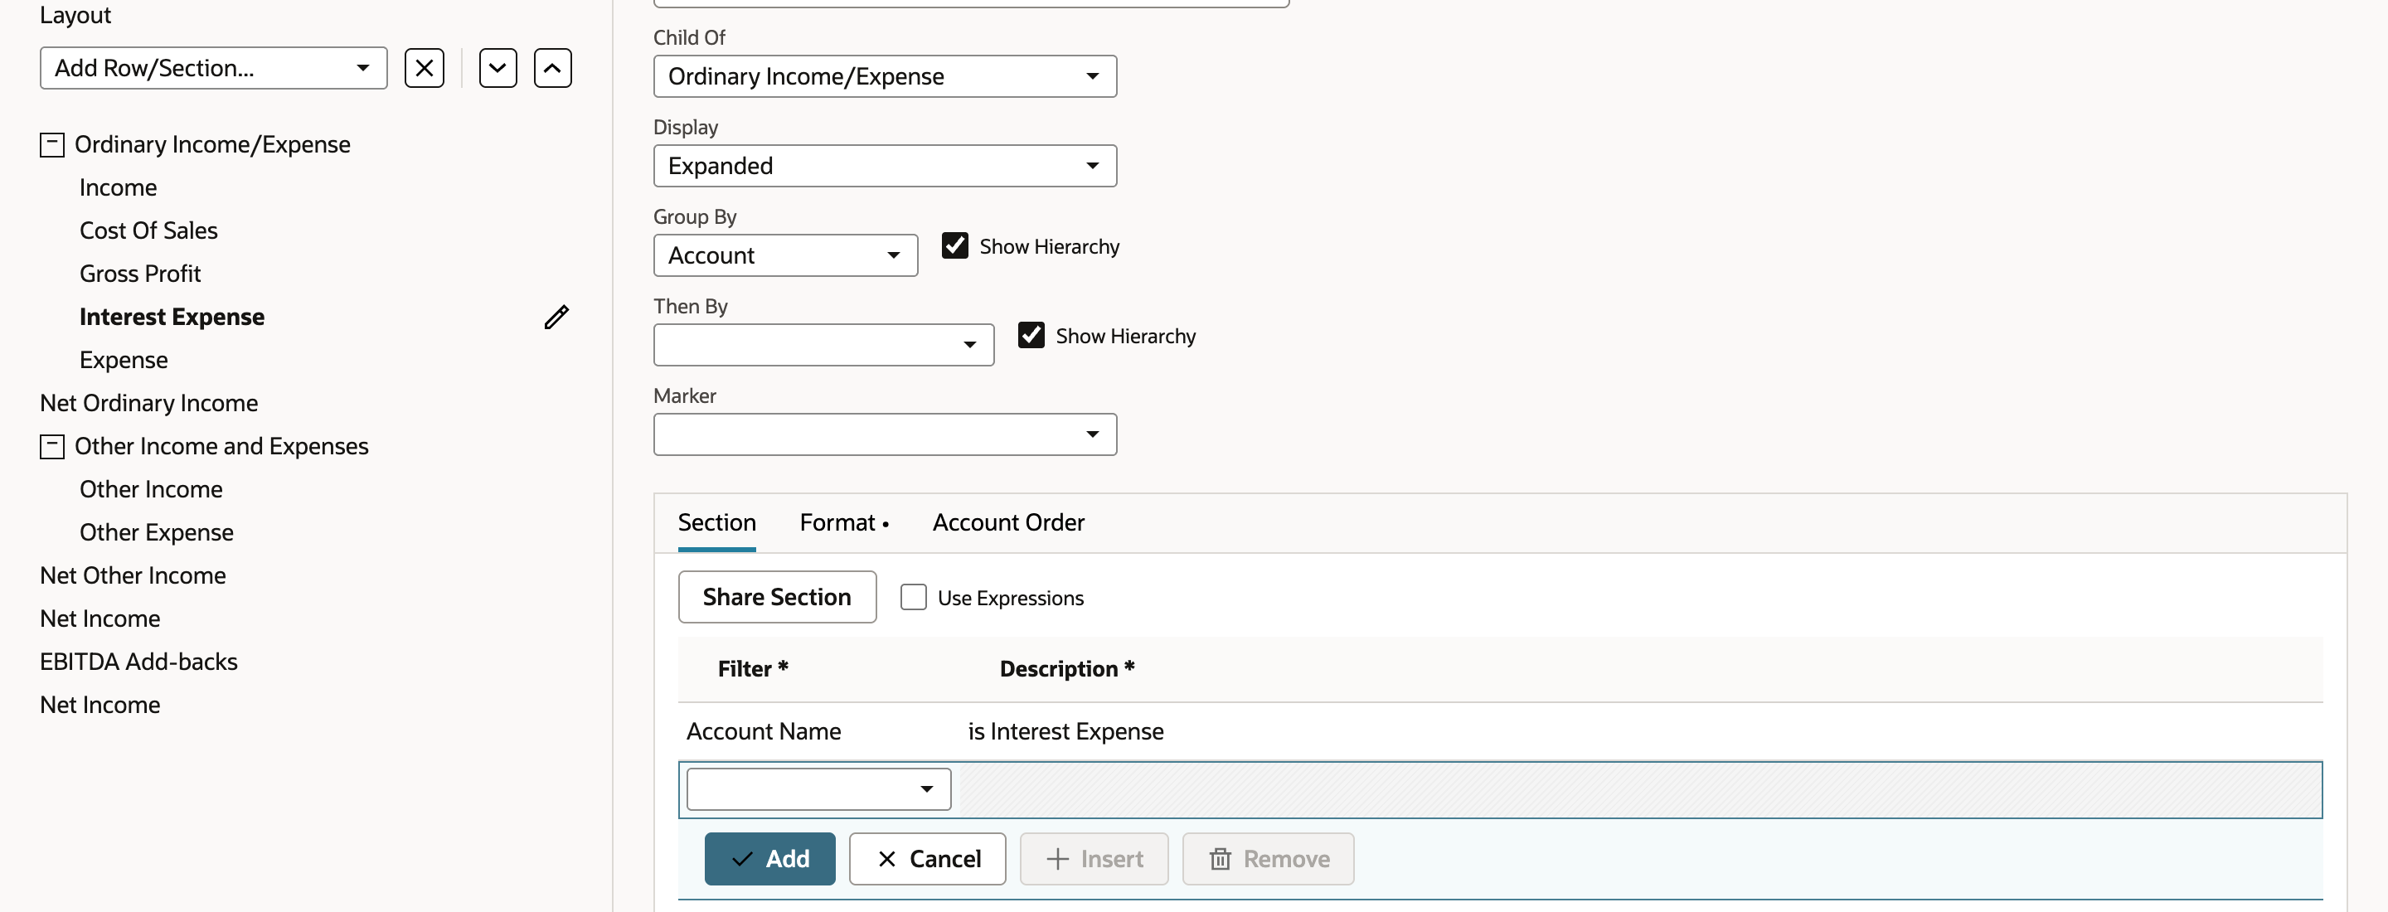2388x912 pixels.
Task: Open the empty Filter dropdown in new row
Action: click(818, 788)
